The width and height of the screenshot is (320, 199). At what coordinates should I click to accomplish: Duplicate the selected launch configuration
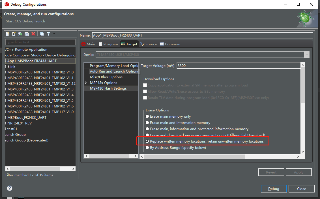coord(27,34)
